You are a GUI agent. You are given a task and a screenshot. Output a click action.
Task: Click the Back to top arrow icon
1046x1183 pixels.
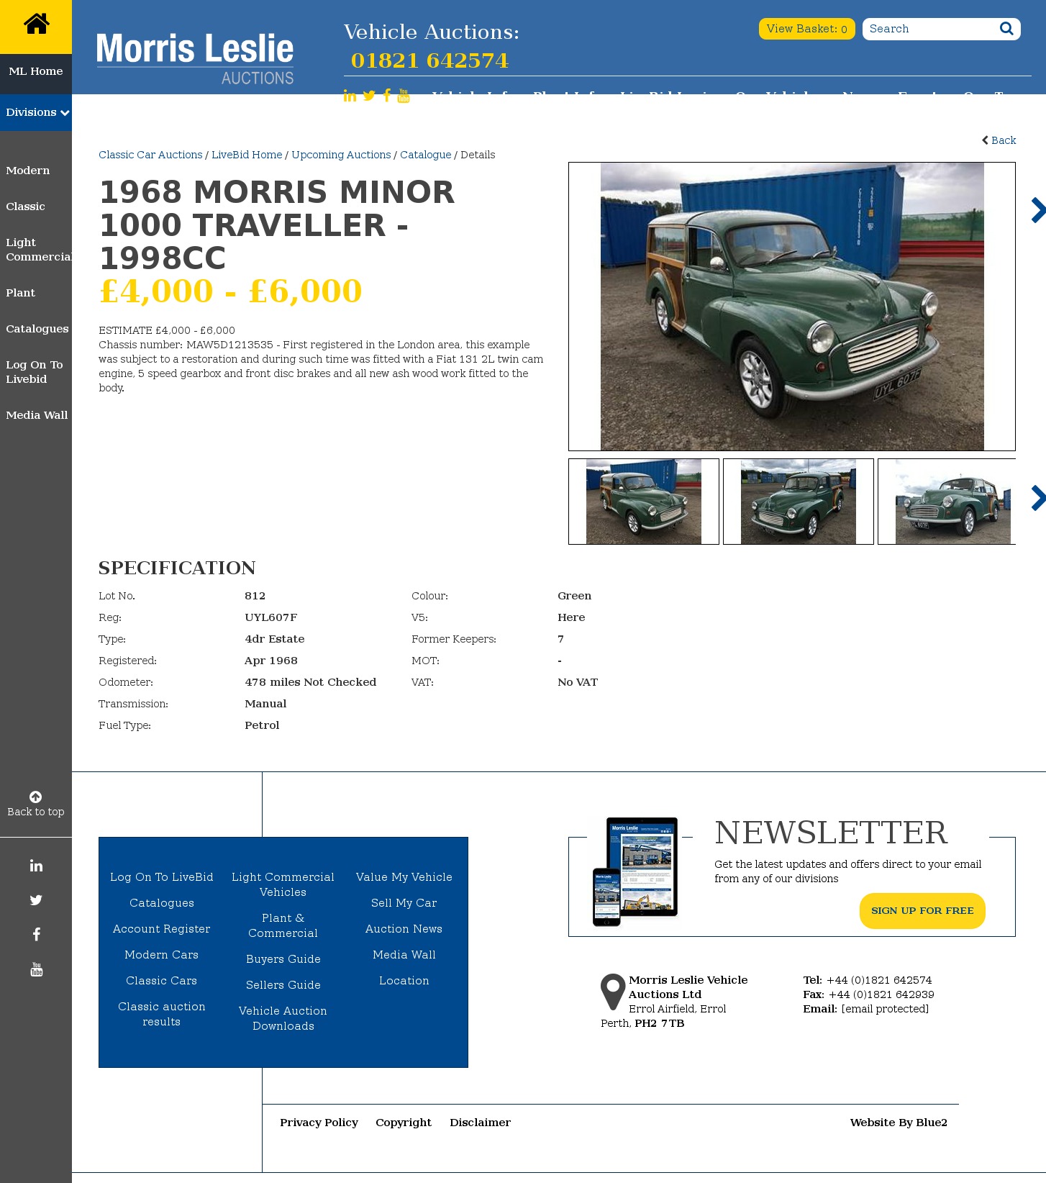35,797
